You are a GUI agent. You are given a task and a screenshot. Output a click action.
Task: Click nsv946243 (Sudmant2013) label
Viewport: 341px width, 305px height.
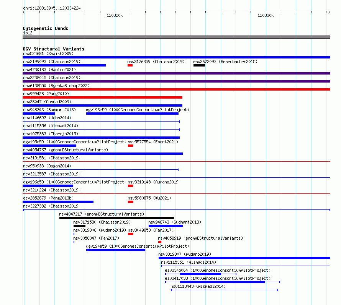click(x=49, y=110)
